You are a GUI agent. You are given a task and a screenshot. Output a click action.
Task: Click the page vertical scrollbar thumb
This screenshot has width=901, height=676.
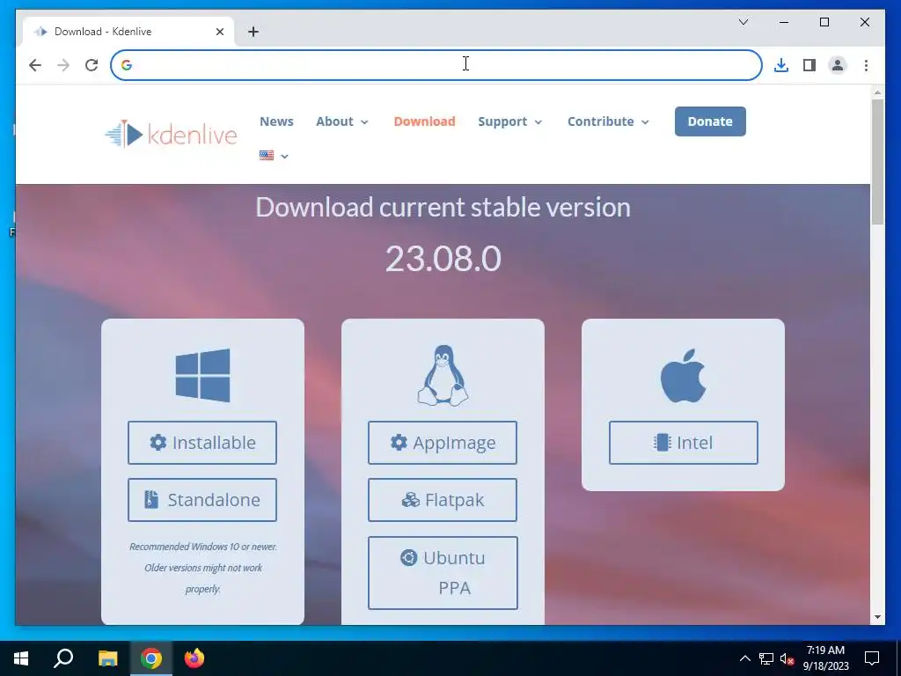click(877, 162)
